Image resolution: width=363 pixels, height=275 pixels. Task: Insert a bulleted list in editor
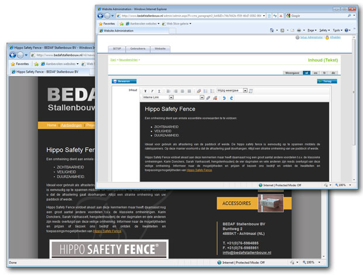(x=213, y=91)
